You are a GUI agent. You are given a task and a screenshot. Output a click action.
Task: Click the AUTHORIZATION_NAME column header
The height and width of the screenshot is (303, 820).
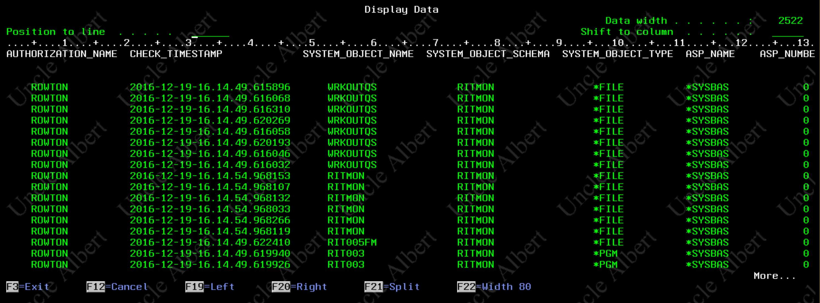(x=62, y=54)
